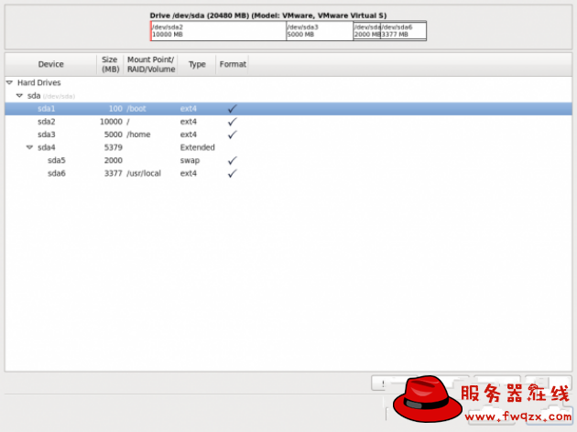This screenshot has height=432, width=577.
Task: Select the sda2 partition row
Action: (x=288, y=122)
